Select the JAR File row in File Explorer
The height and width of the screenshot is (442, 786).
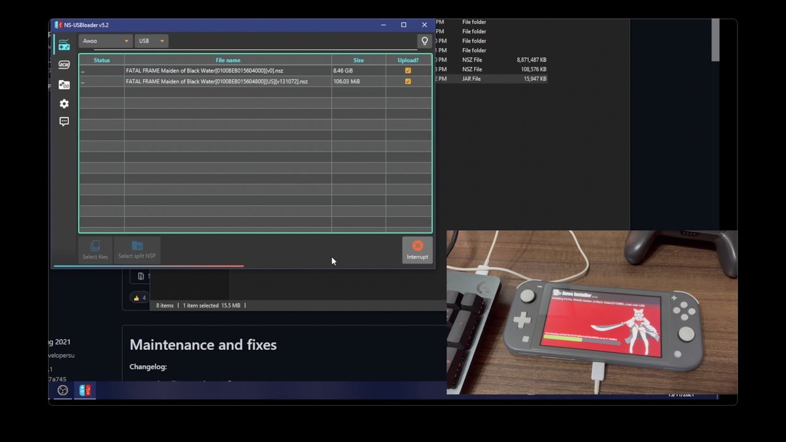tap(491, 79)
